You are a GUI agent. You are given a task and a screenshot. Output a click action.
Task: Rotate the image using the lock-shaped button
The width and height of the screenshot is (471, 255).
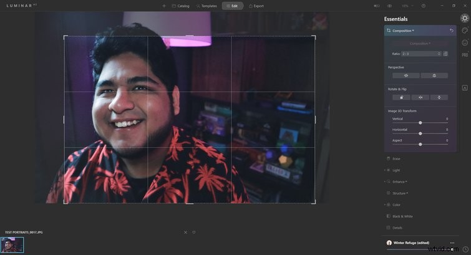(401, 97)
